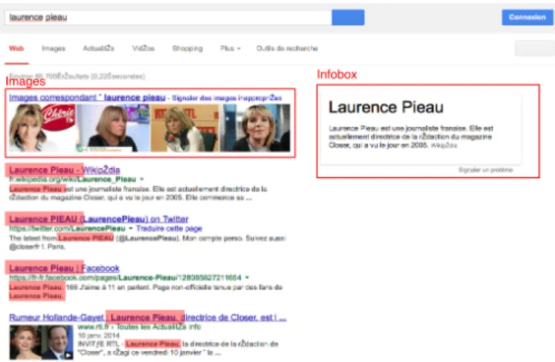Expand the arrow next to facebook.com URL

(247, 277)
